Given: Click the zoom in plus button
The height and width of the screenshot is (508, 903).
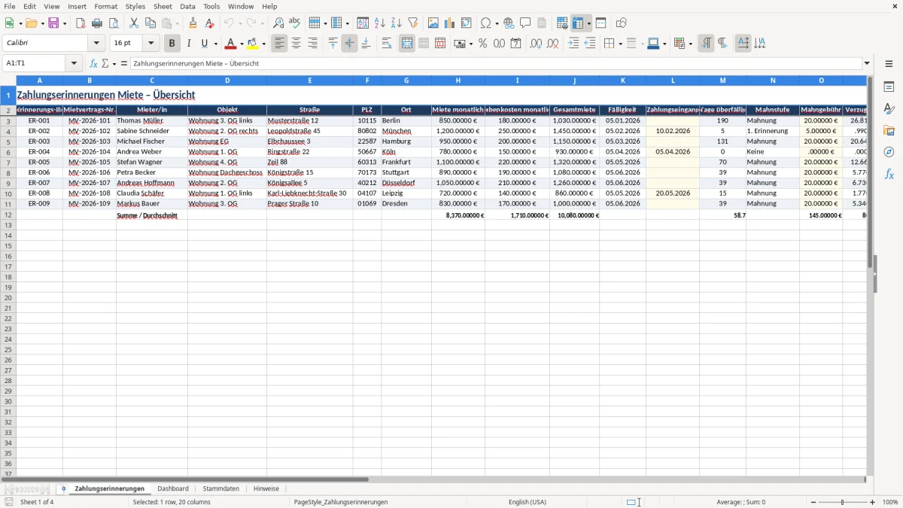Looking at the screenshot, I should 873,502.
